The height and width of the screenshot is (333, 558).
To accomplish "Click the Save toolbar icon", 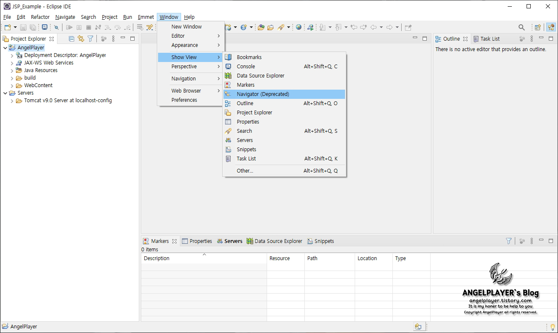I will [23, 27].
